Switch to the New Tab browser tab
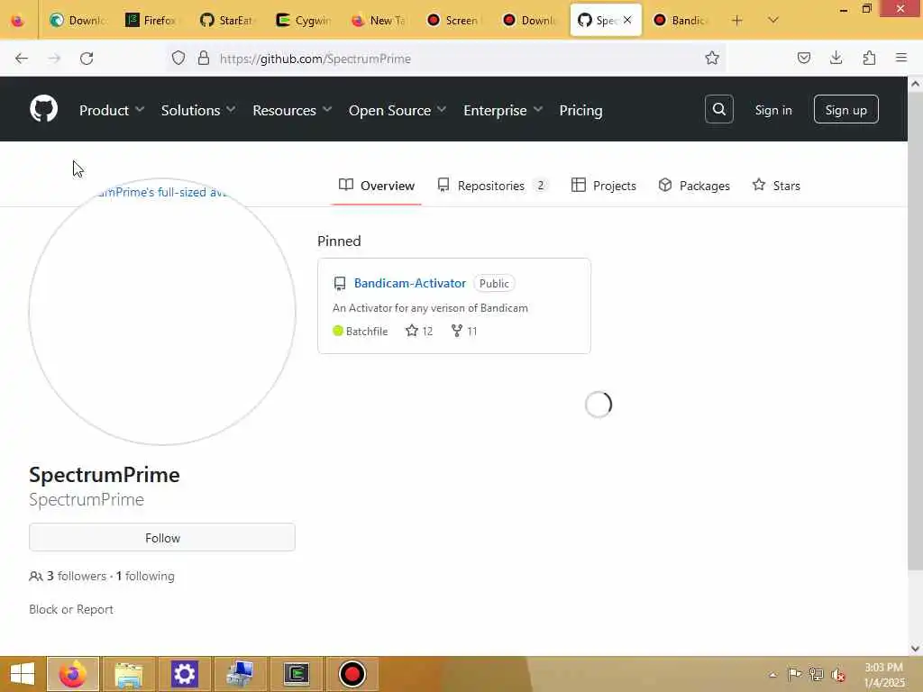The height and width of the screenshot is (692, 923). (x=379, y=21)
